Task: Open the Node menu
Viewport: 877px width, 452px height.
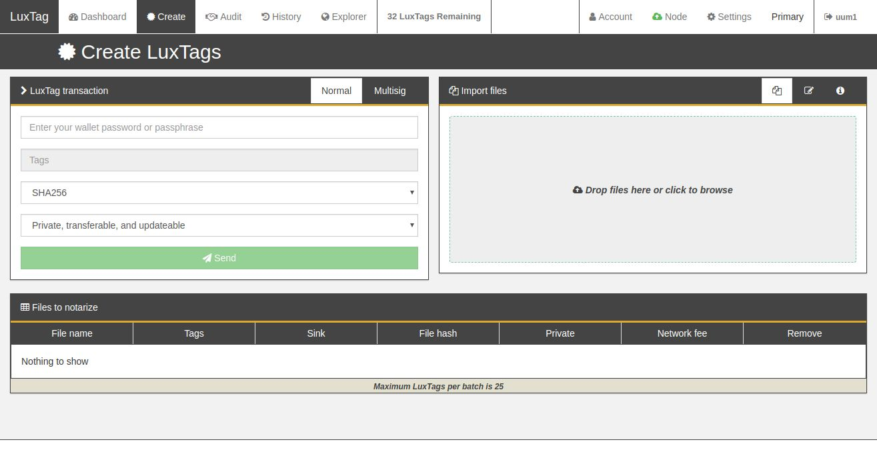Action: [x=670, y=17]
